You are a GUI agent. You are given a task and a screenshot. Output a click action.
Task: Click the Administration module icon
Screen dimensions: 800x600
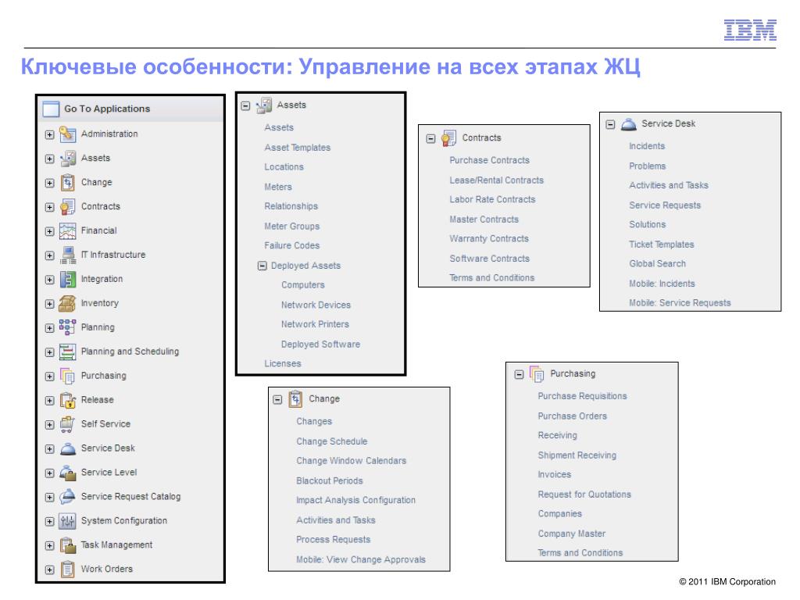tap(67, 134)
